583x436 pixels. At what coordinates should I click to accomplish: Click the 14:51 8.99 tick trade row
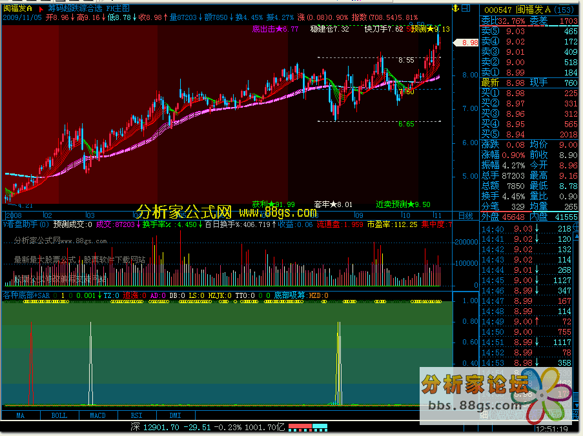click(x=527, y=342)
